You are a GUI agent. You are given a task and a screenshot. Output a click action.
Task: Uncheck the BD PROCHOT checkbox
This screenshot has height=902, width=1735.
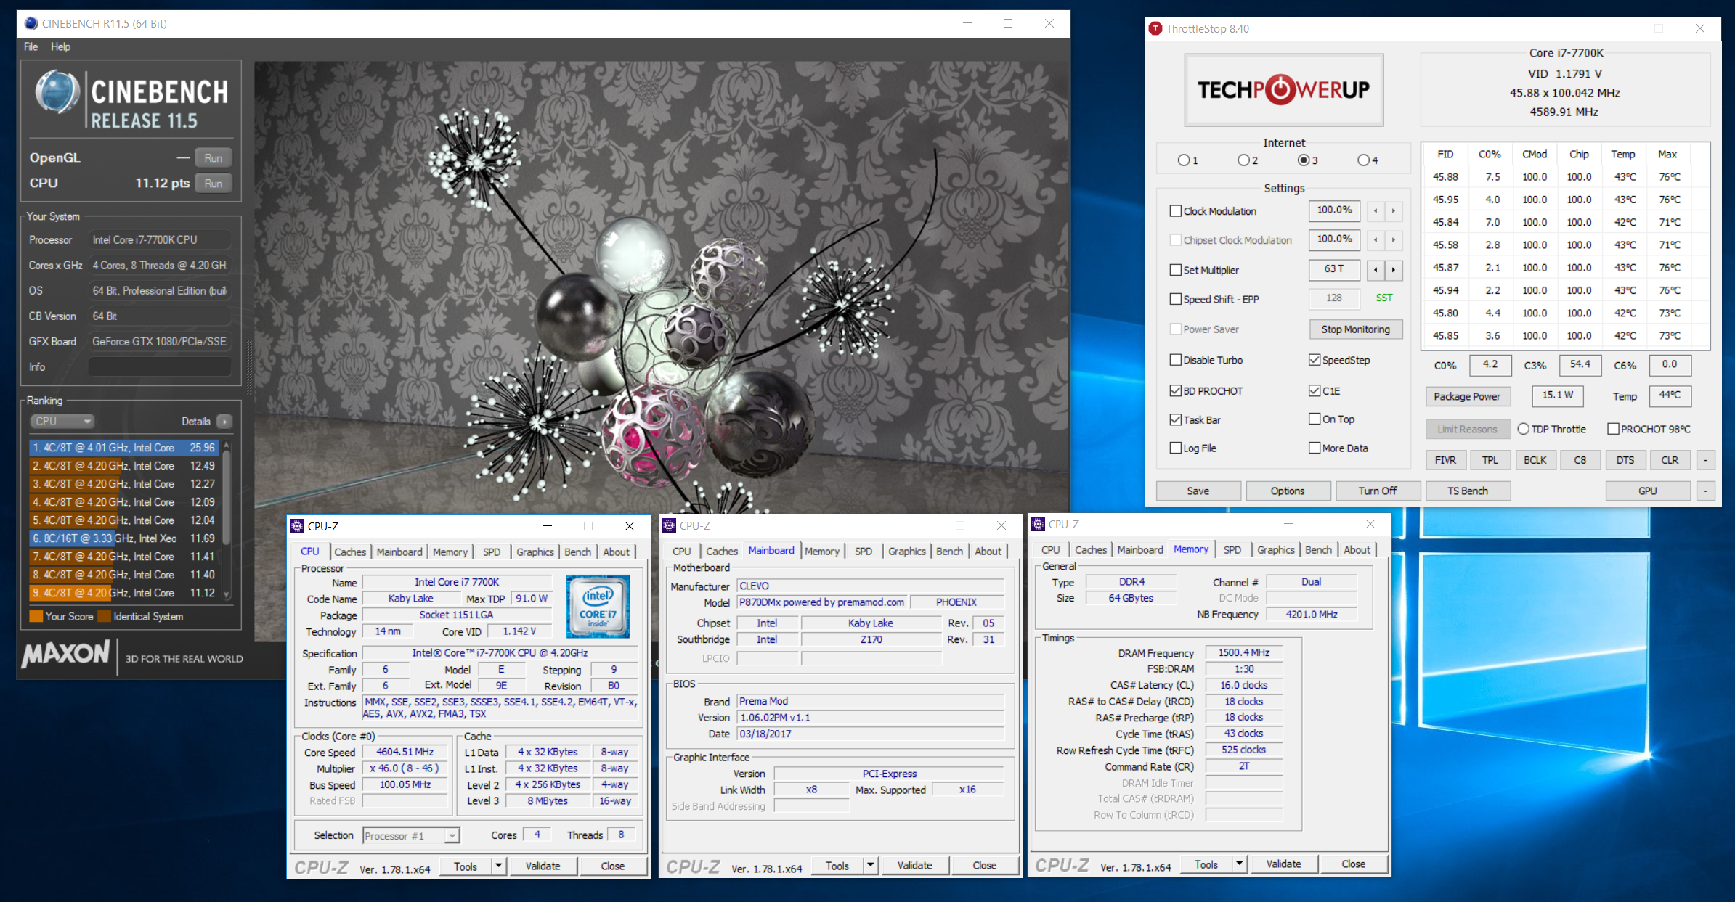click(x=1176, y=390)
